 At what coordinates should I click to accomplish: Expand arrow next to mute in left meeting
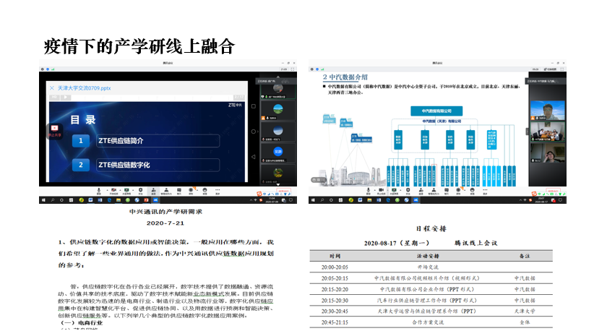(x=106, y=191)
